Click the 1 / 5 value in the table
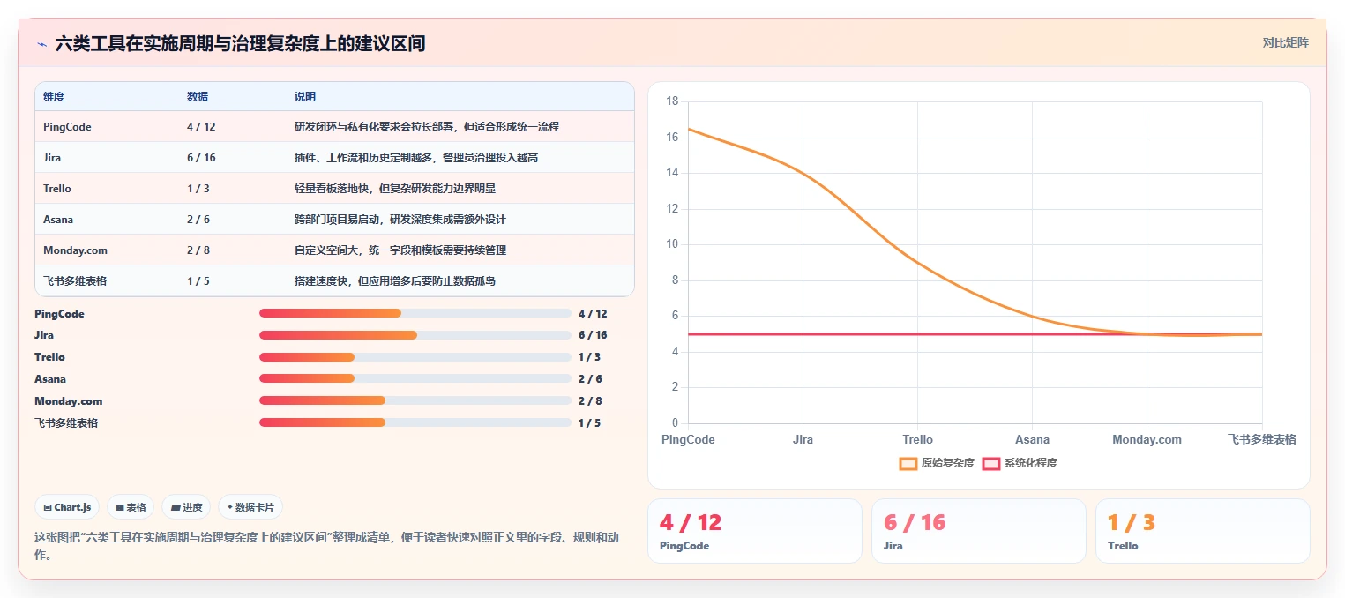This screenshot has width=1345, height=598. pos(198,281)
